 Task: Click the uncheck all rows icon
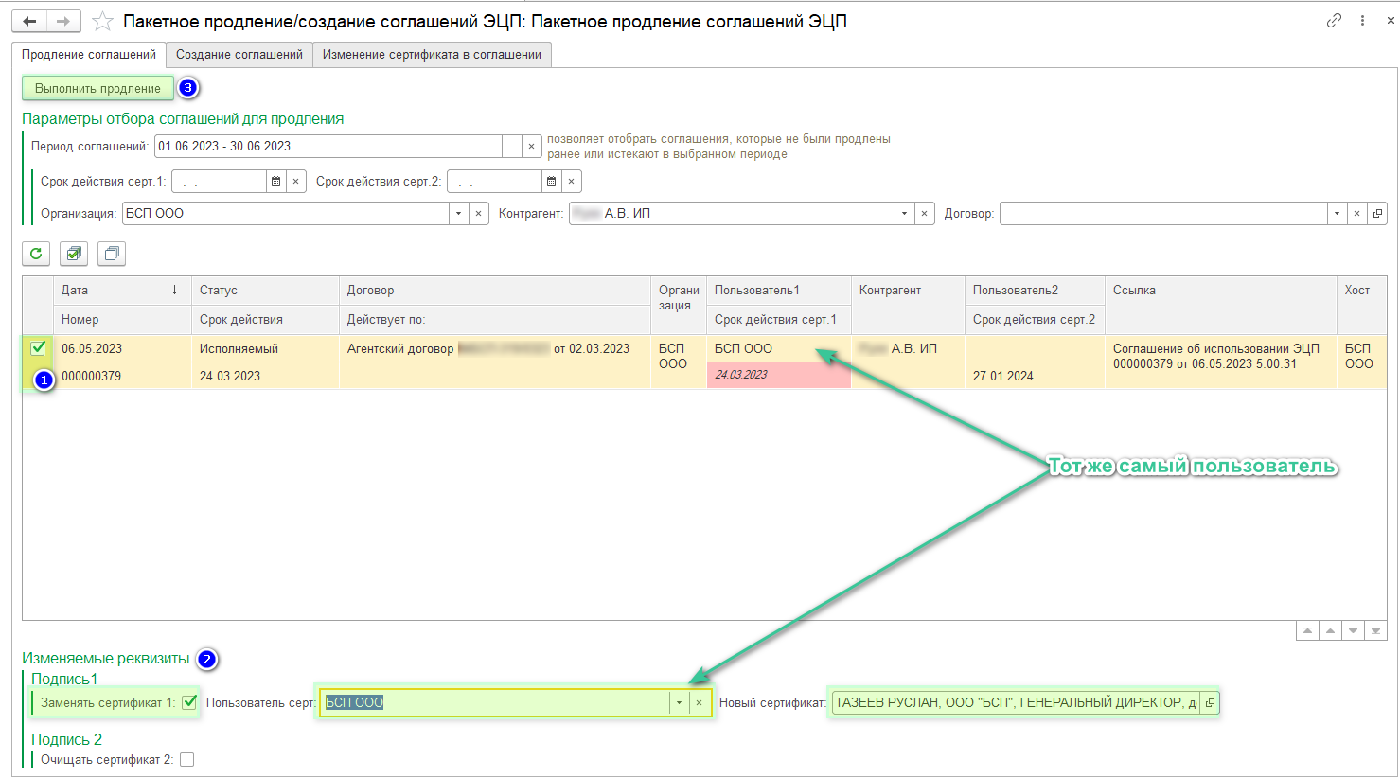(112, 254)
